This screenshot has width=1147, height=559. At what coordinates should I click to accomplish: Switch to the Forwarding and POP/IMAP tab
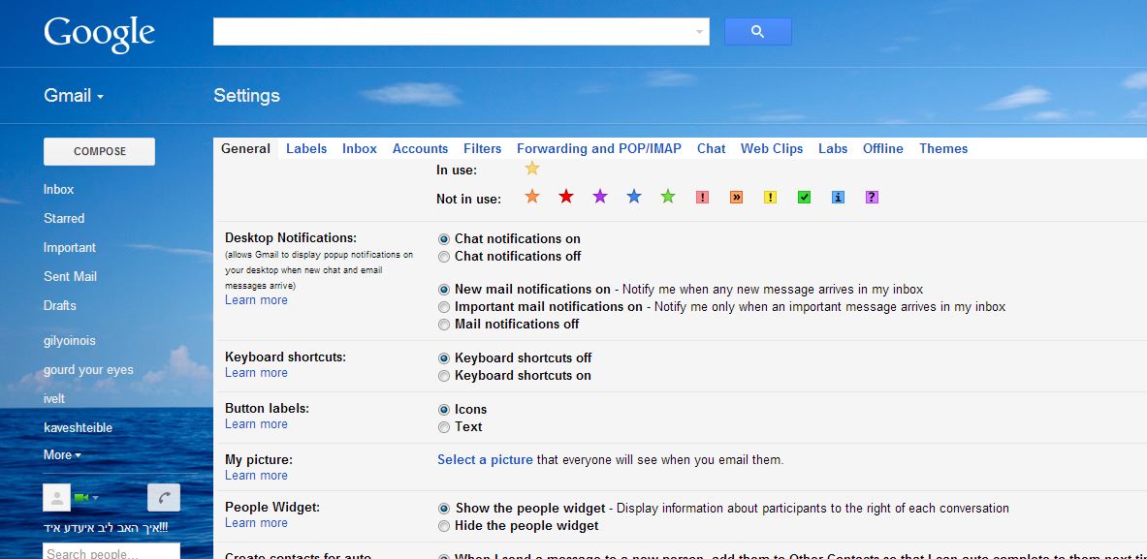598,148
